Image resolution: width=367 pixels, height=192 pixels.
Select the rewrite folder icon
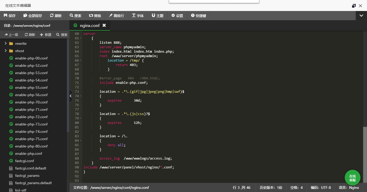[11, 43]
